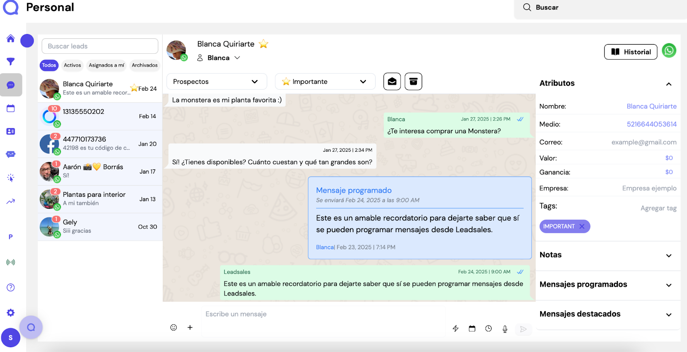Open the analytics trend icon in sidebar
The width and height of the screenshot is (687, 352).
click(11, 201)
